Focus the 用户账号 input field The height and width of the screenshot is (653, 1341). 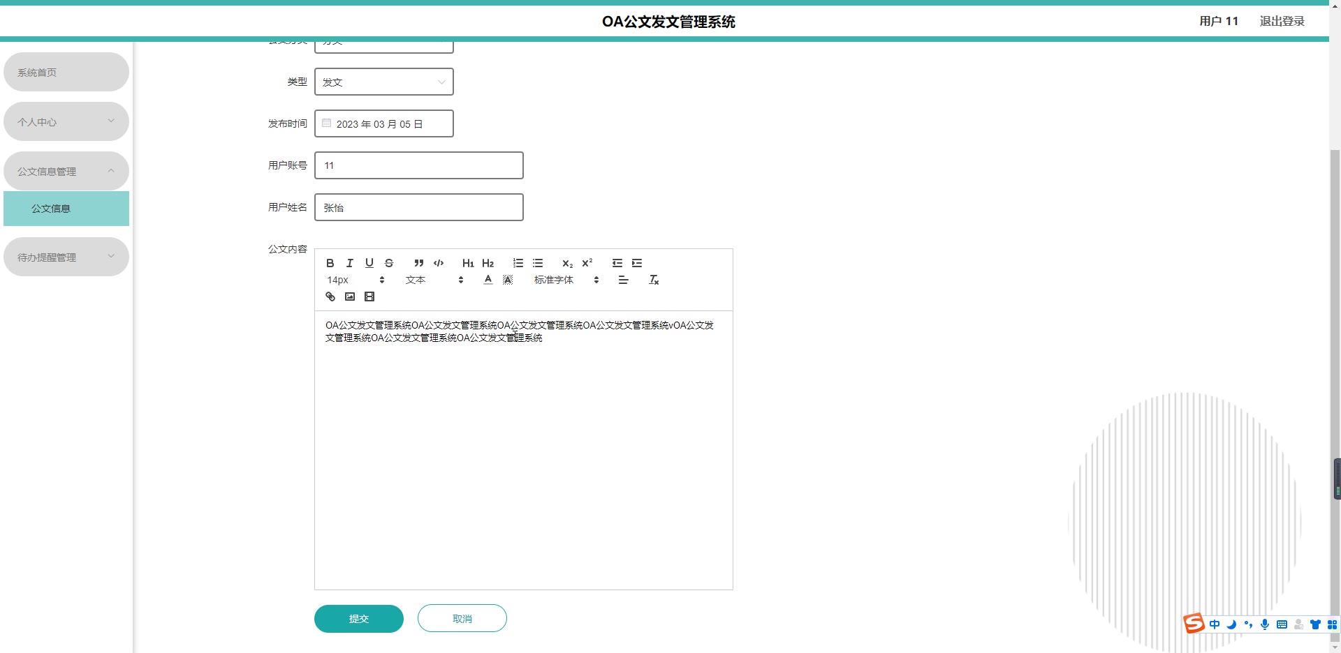coord(419,165)
